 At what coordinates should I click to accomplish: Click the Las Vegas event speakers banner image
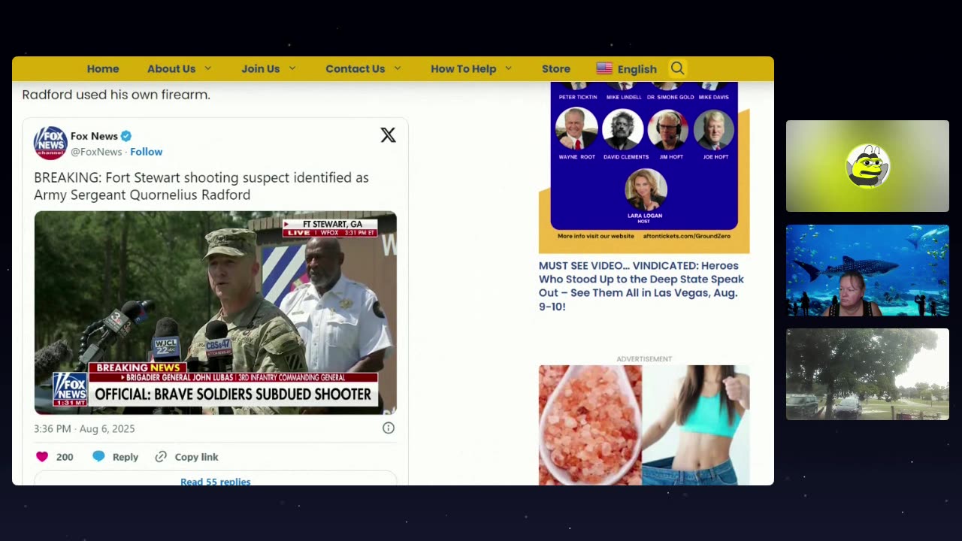(644, 168)
